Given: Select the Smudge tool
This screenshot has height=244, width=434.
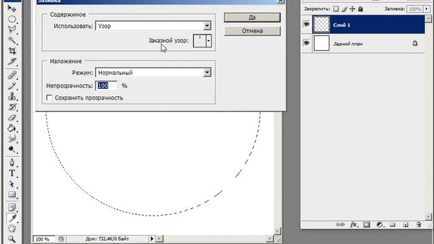Looking at the screenshot, I should [x=12, y=138].
